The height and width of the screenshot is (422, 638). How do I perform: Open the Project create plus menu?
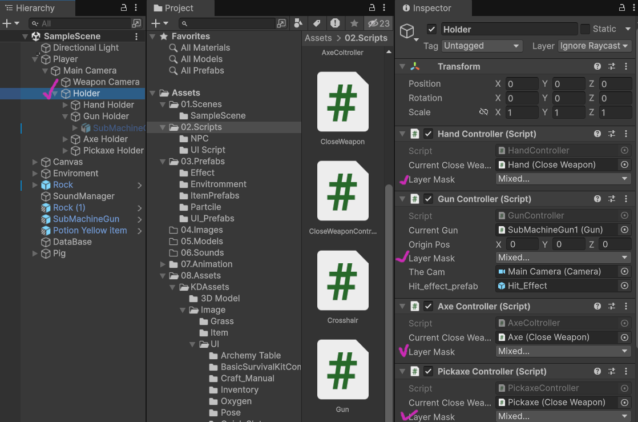160,23
